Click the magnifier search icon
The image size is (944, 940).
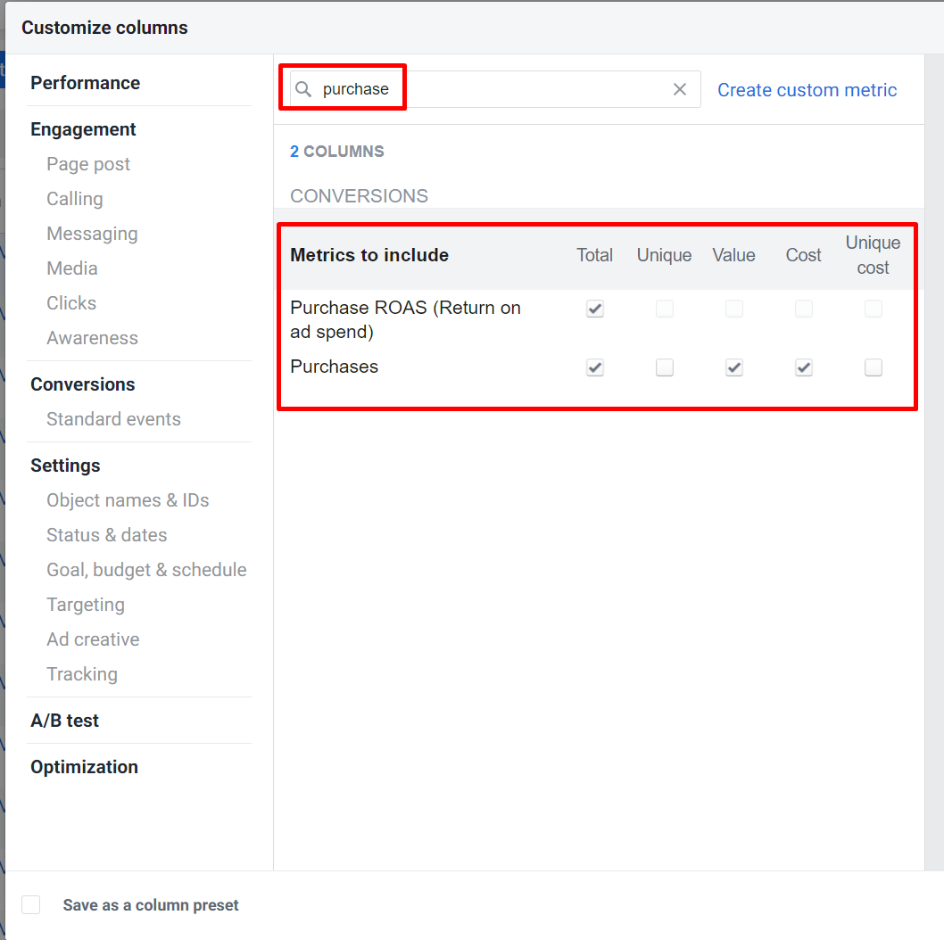[303, 89]
